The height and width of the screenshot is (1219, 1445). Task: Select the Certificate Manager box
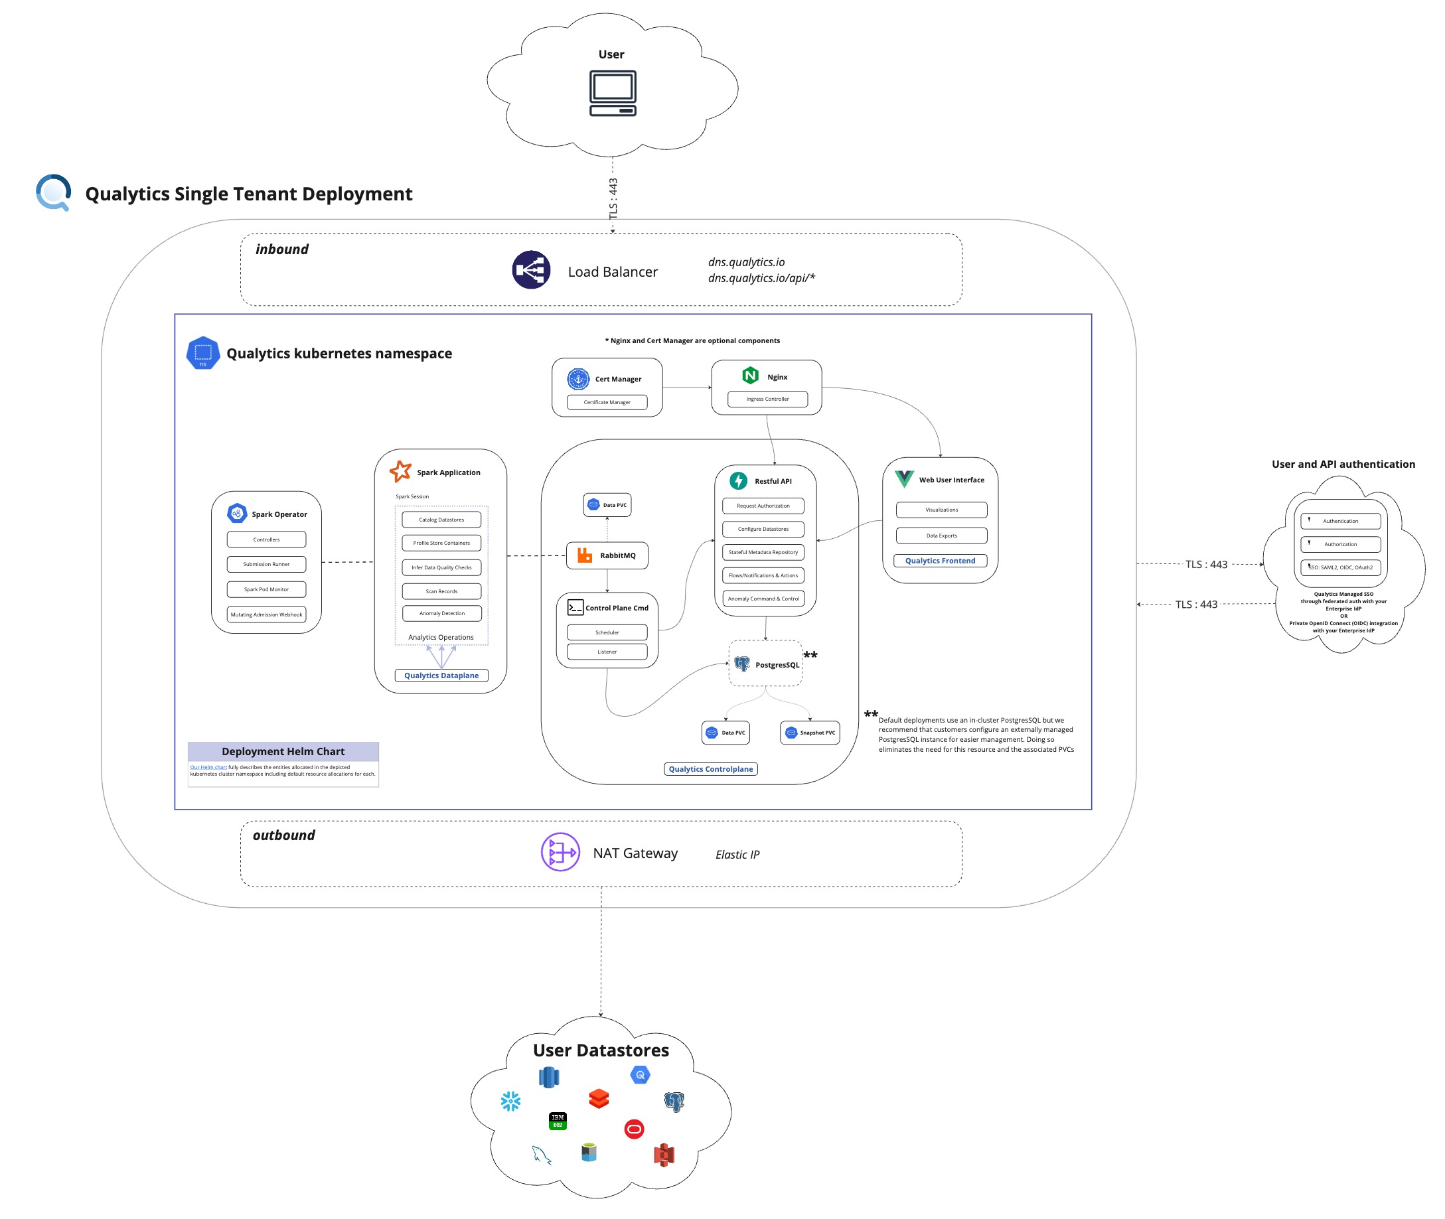pyautogui.click(x=607, y=401)
